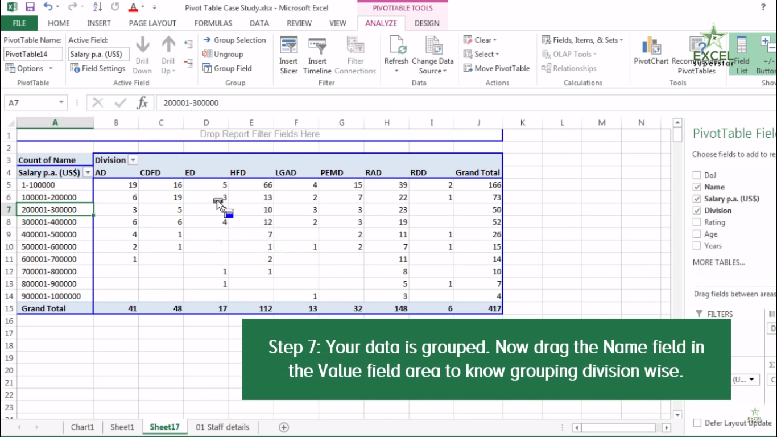Open the Division filter dropdown
This screenshot has height=437, width=777.
tap(133, 160)
